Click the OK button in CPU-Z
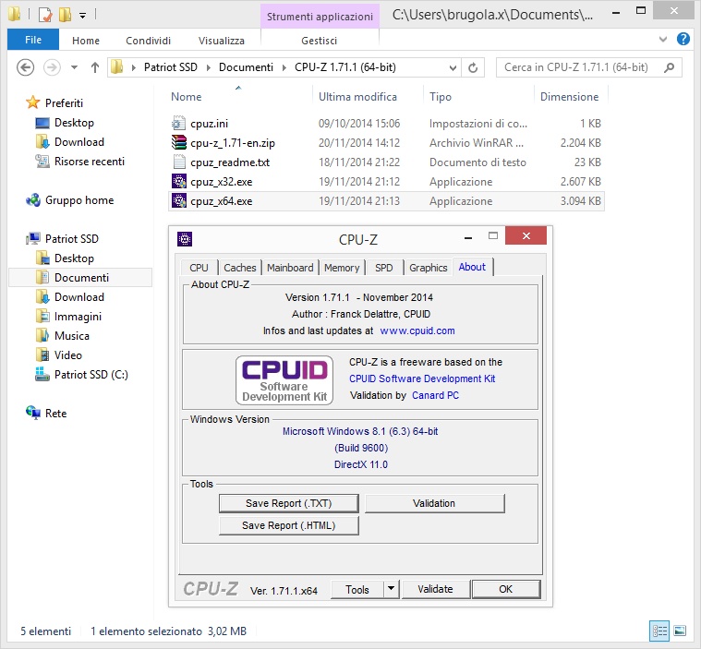The image size is (701, 649). tap(505, 589)
